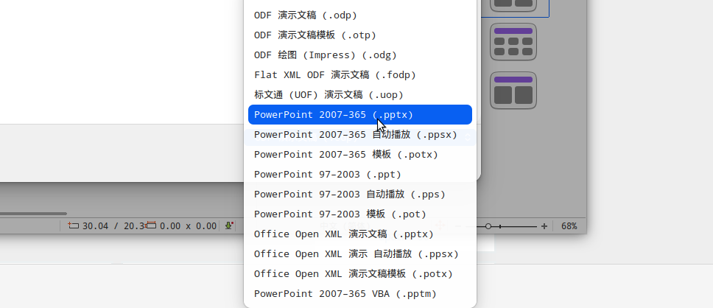Choose PowerPoint 2007-365 VBA (.pptm) format
The image size is (713, 308).
[x=360, y=293]
